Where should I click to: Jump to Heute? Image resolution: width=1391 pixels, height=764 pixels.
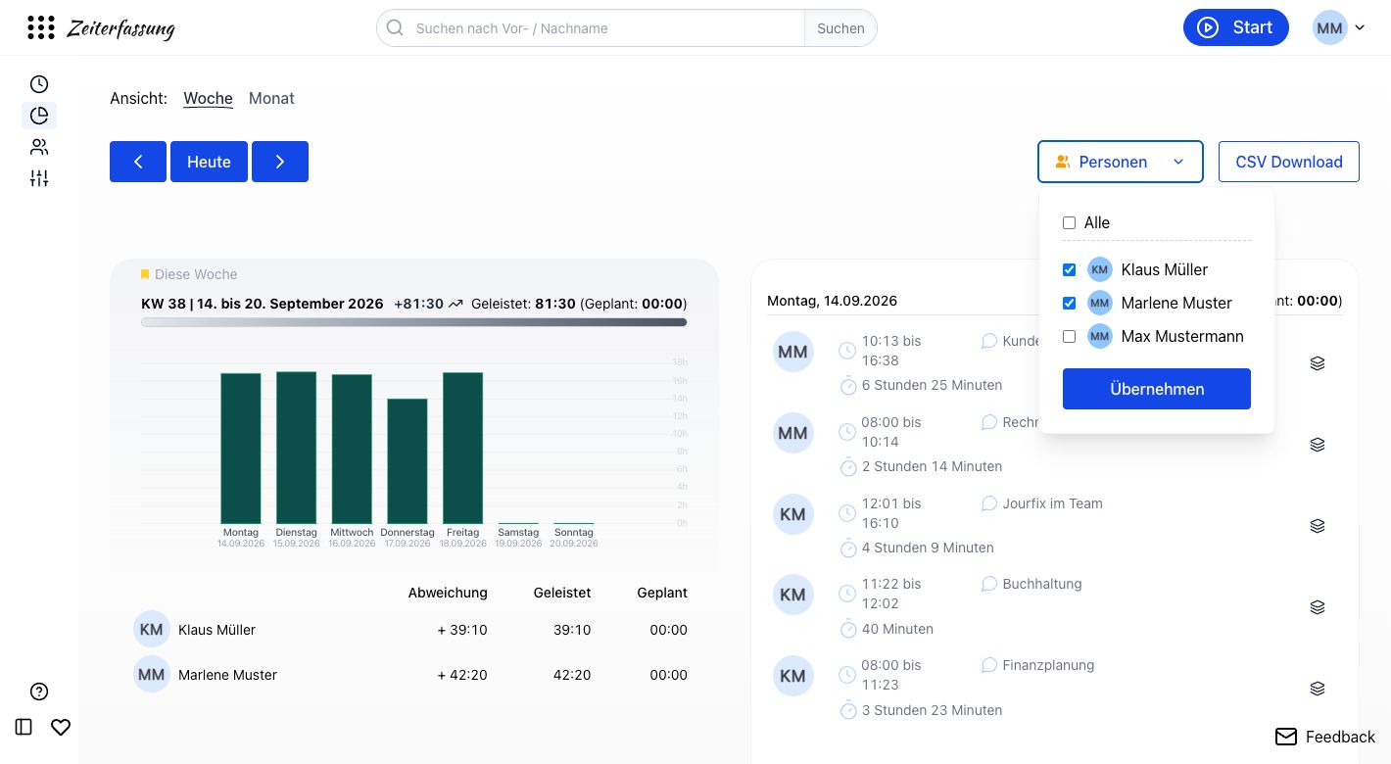click(209, 162)
